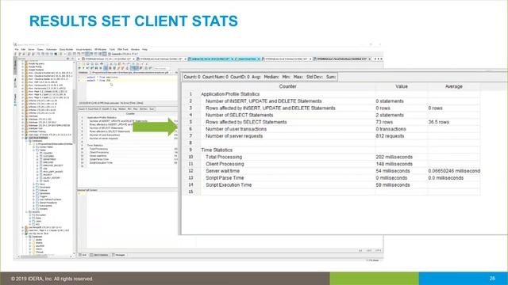
Task: Select the Total Processing row
Action: click(331, 157)
